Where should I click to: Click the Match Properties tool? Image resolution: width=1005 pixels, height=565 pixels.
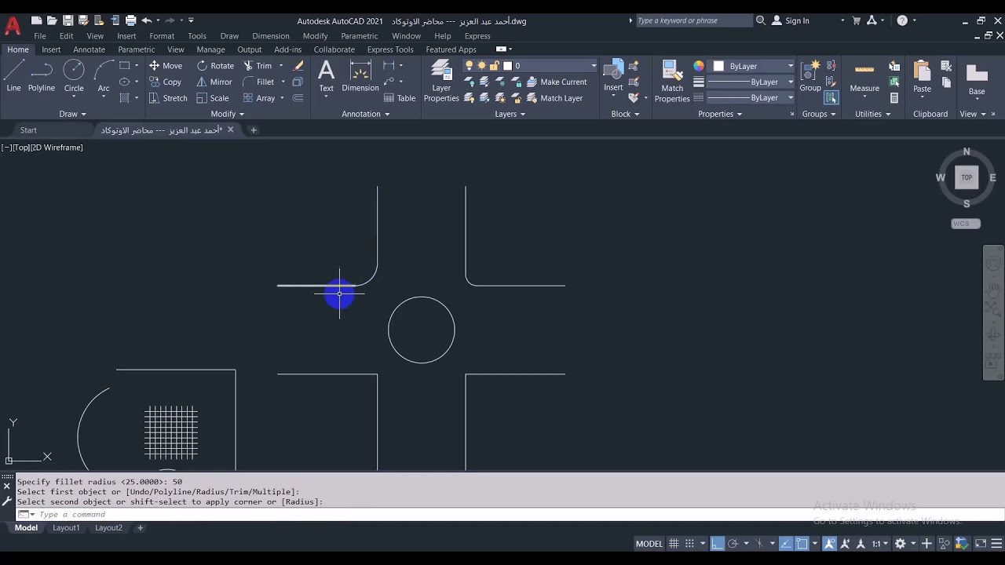[x=672, y=81]
